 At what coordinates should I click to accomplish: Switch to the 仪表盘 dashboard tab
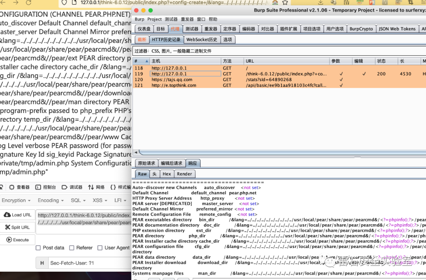tap(144, 29)
